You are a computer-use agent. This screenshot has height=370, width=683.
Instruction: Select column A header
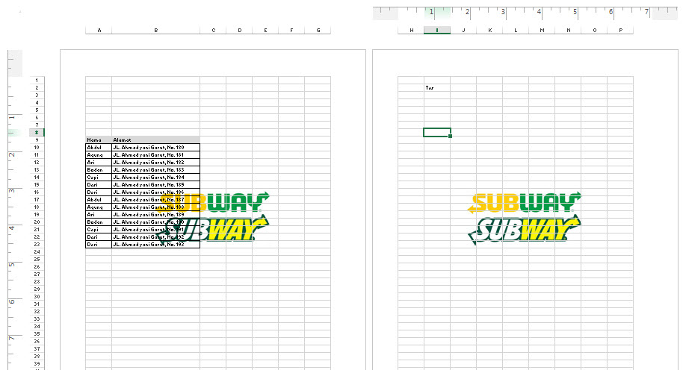99,31
